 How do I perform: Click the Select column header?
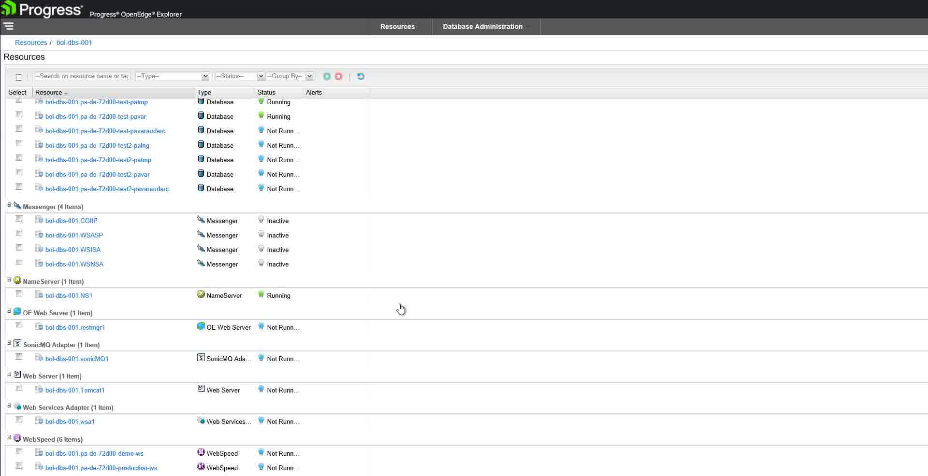[x=18, y=92]
